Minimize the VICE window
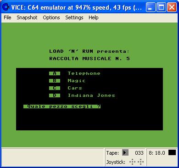 (x=151, y=7)
